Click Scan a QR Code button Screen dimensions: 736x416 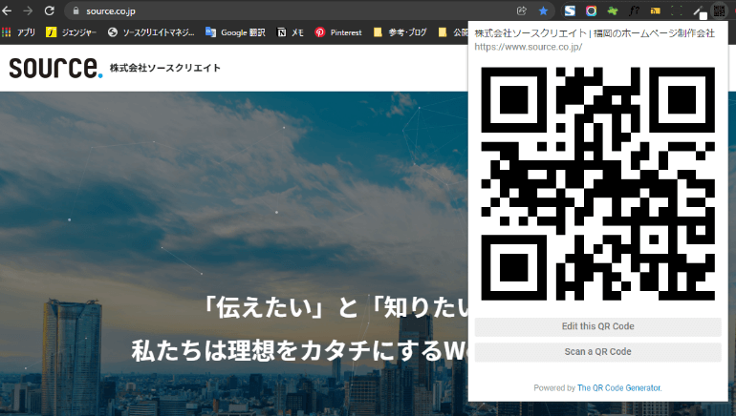tap(598, 352)
